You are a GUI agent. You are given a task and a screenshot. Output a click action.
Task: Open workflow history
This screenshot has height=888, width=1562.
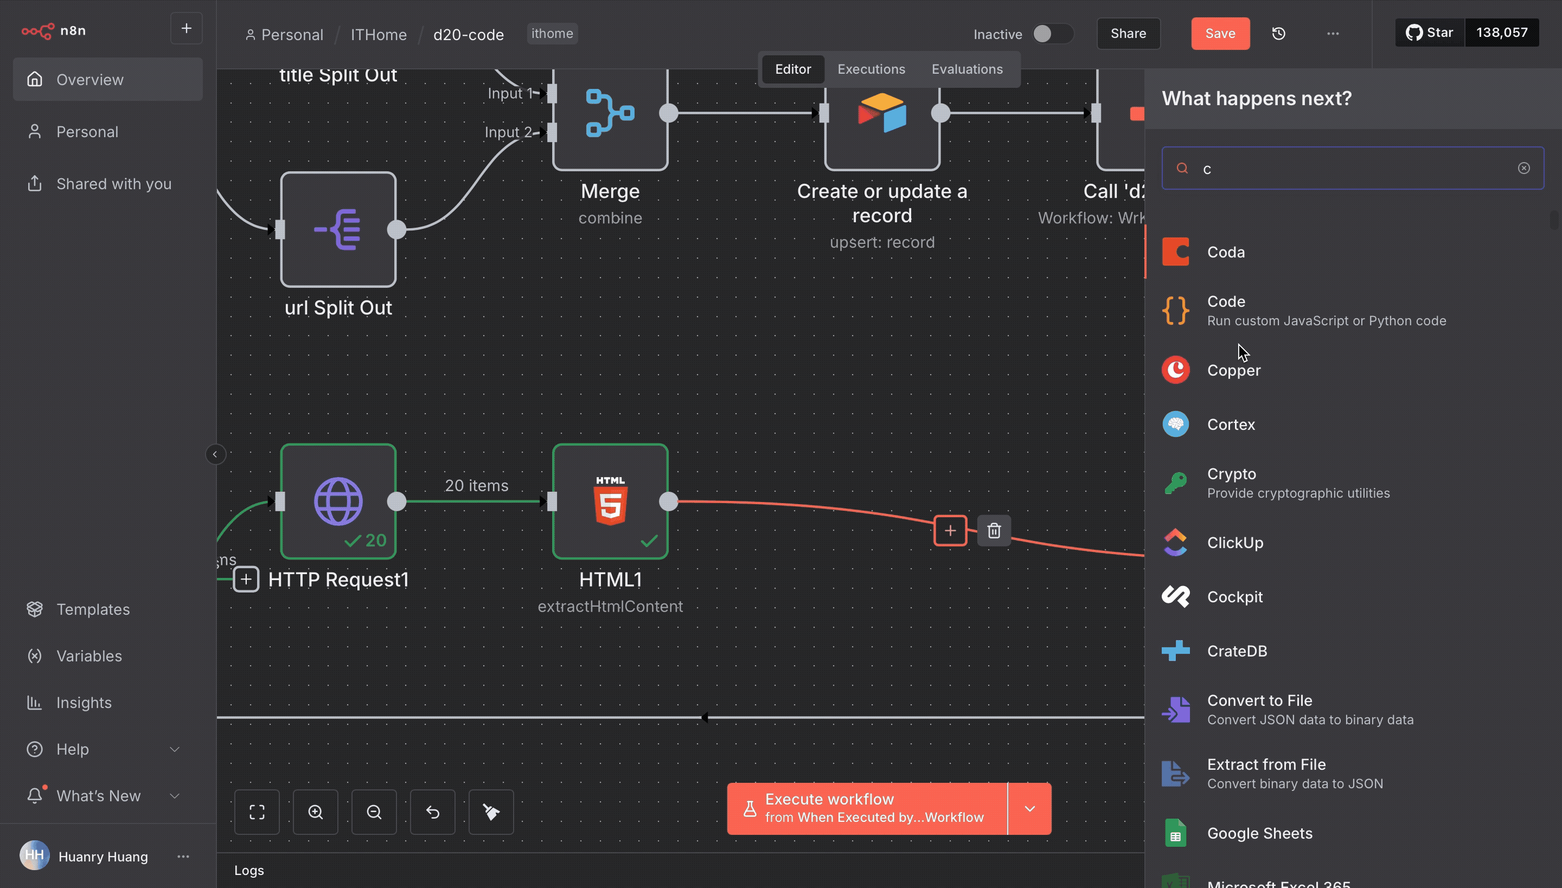1279,34
